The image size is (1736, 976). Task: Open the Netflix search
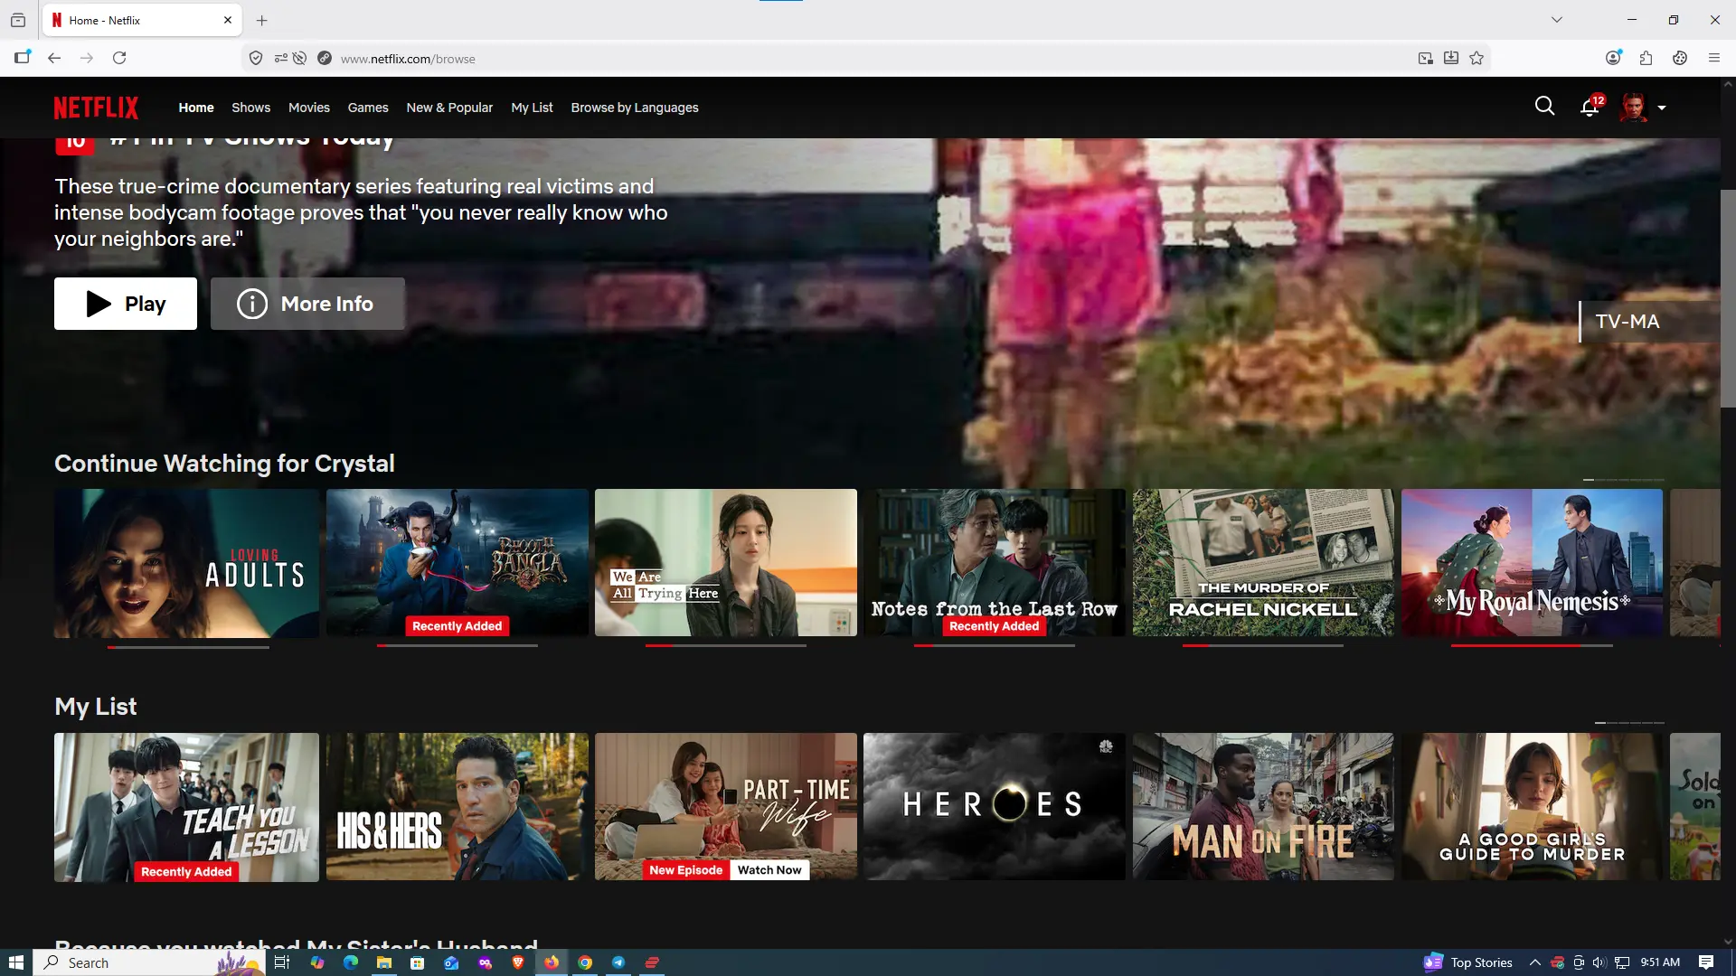pyautogui.click(x=1544, y=107)
